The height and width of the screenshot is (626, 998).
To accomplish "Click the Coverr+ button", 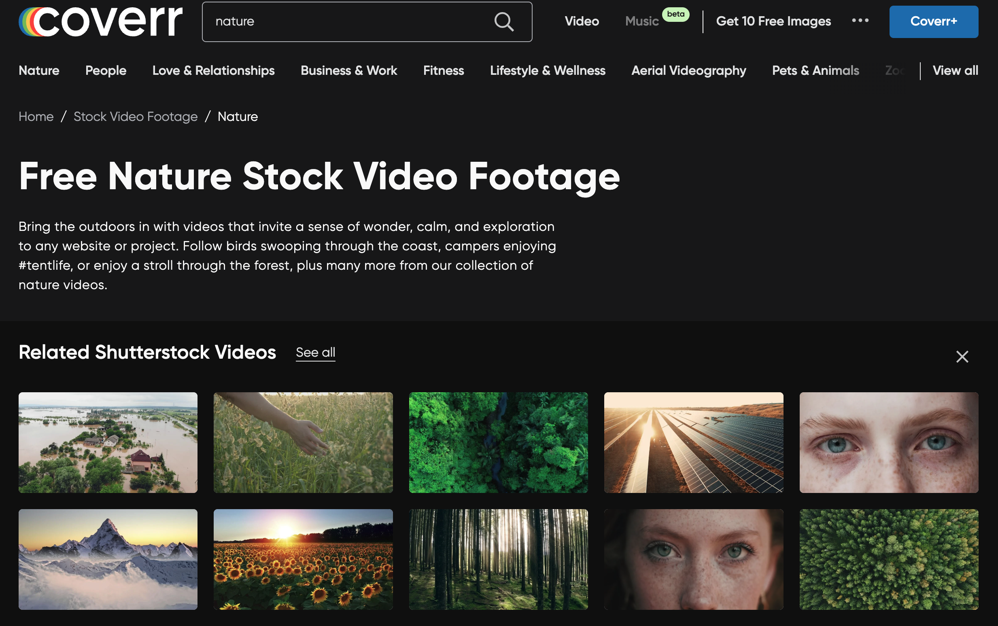I will [933, 21].
